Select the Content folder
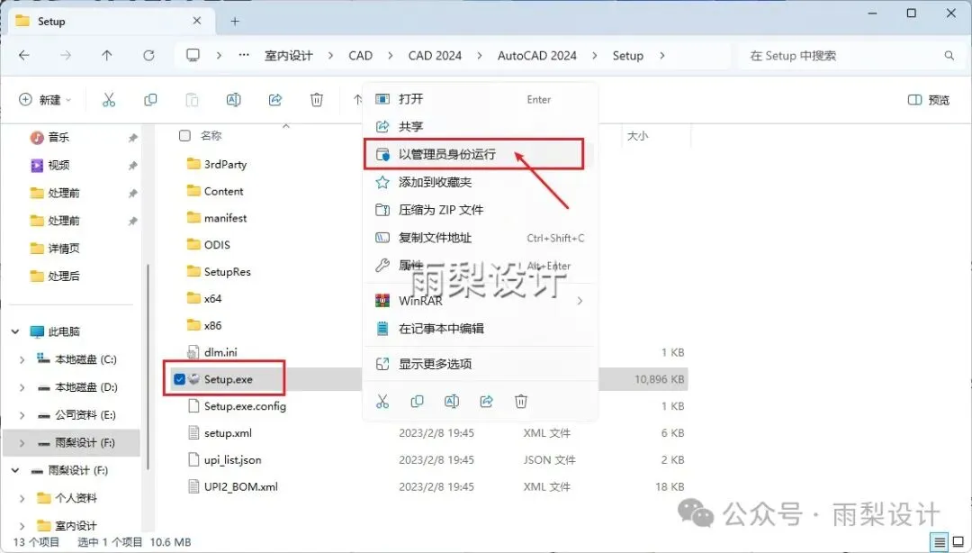This screenshot has height=553, width=972. tap(214, 191)
